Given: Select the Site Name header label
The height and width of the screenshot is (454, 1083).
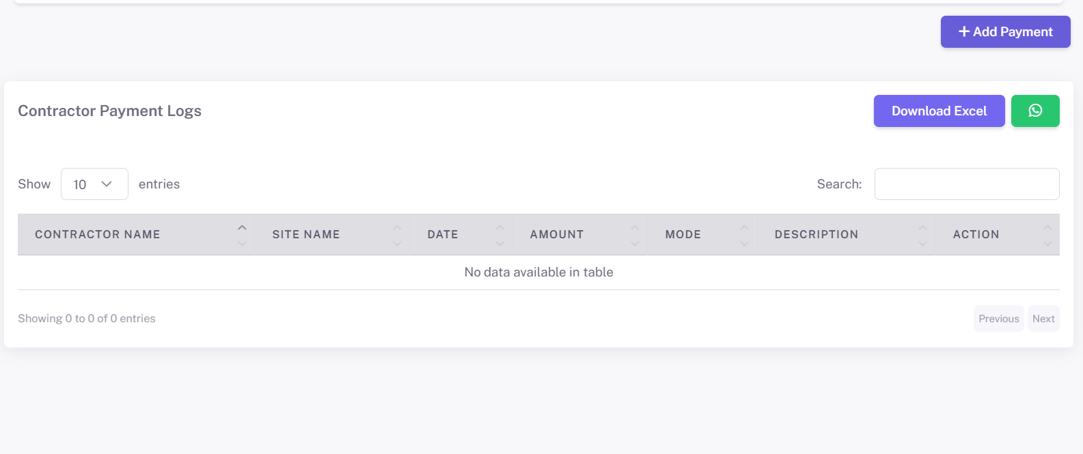Looking at the screenshot, I should click(306, 235).
